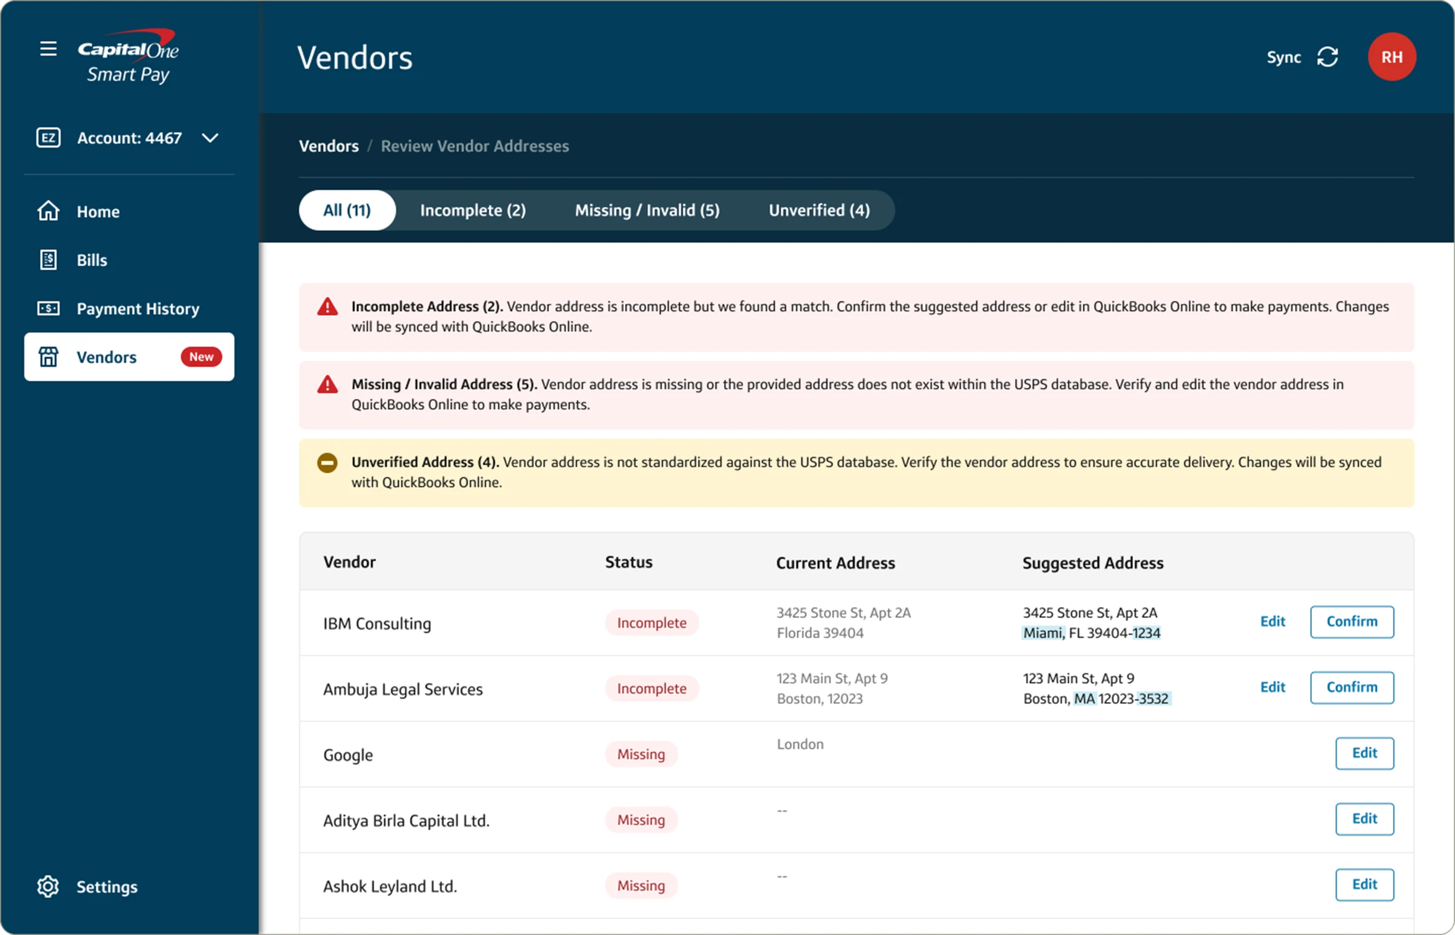Screen dimensions: 1455x935
Task: Click the Unverified Address minus circle icon
Action: click(x=328, y=463)
